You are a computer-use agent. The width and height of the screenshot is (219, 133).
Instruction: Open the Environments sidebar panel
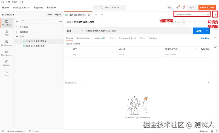(7, 43)
